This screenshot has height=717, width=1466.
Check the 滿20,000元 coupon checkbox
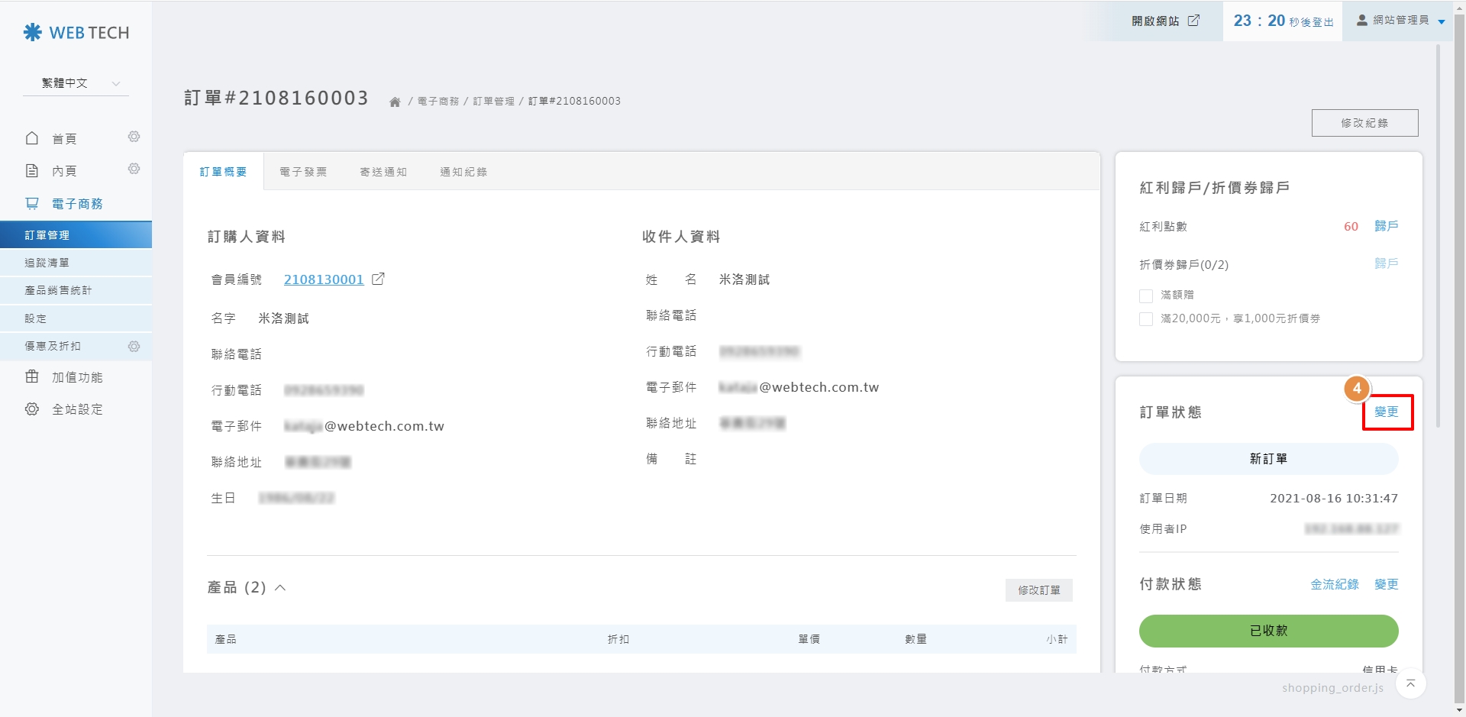click(x=1146, y=319)
